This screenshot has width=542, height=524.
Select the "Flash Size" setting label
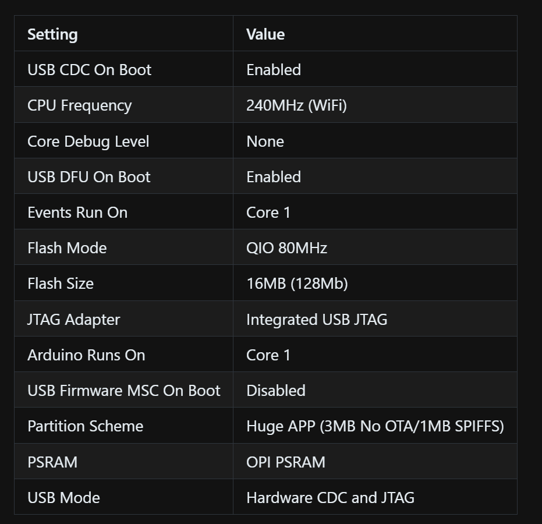60,284
